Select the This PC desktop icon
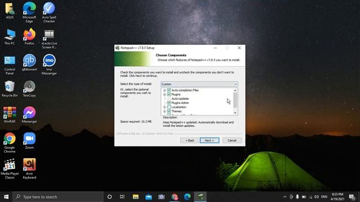The width and height of the screenshot is (360, 202). pyautogui.click(x=10, y=36)
